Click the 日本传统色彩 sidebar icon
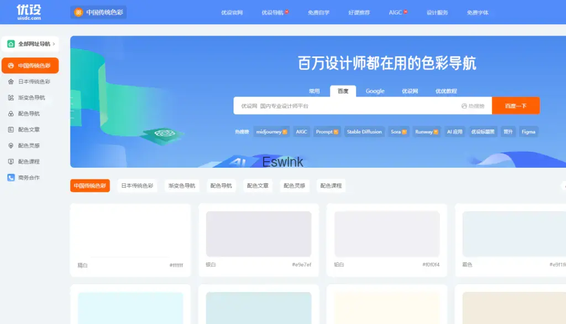Viewport: 566px width, 324px height. pos(11,82)
